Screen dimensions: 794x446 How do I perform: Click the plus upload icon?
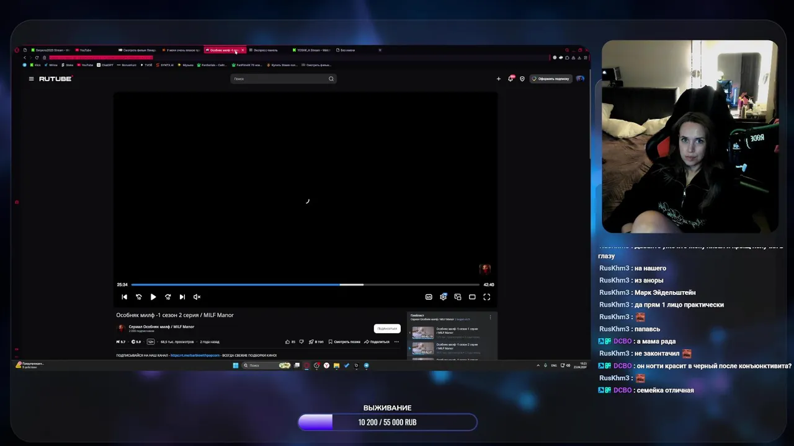click(498, 79)
